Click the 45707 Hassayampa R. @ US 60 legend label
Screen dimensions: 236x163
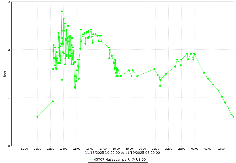(x=120, y=160)
